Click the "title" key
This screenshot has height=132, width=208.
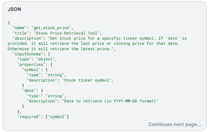pos(21,33)
